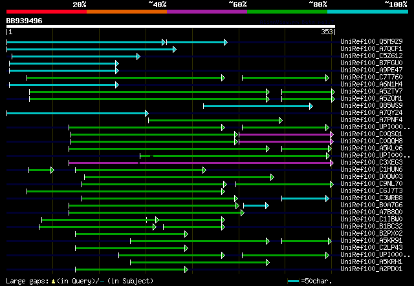Image resolution: width=414 pixels, height=286 pixels.
Task: Click the purple alignment bar in C3XEG3 row
Action: (201, 163)
